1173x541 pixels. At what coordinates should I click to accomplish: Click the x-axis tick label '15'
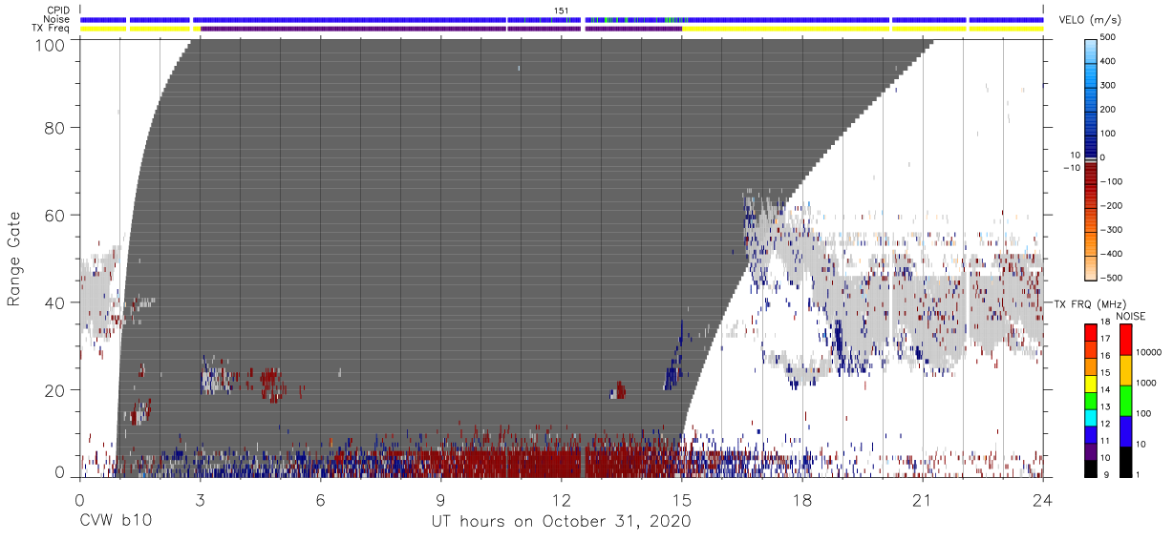[682, 500]
